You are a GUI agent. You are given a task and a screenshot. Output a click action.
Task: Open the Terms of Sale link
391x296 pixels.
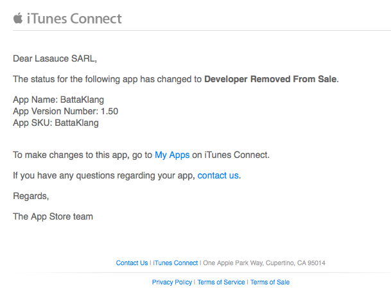click(270, 282)
